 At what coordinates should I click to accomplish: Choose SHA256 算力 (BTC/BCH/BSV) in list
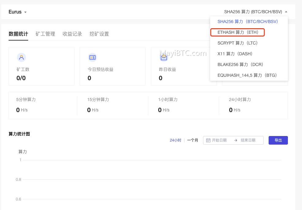247,21
